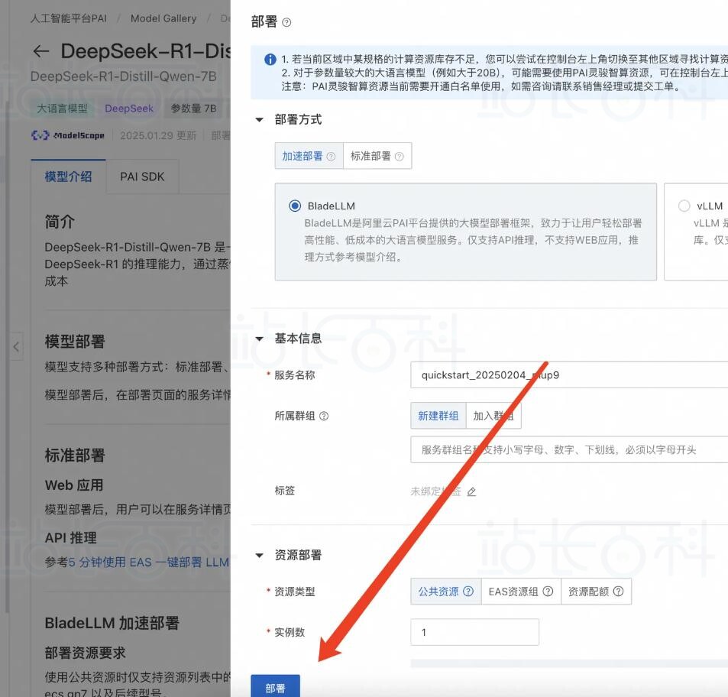
Task: Open the help icon beside 所属群组
Action: click(324, 416)
